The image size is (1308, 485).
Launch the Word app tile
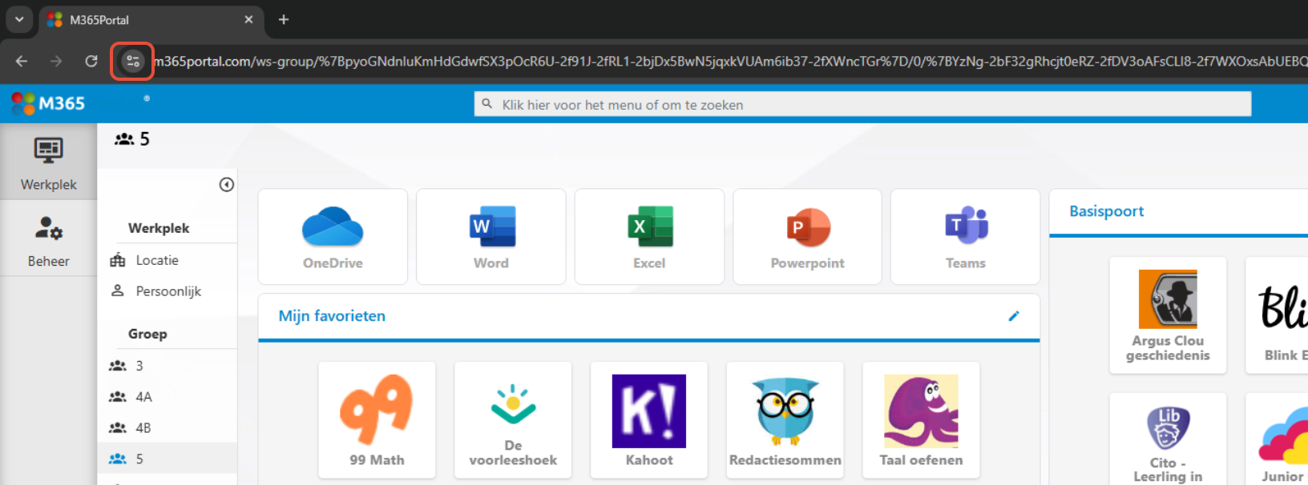click(491, 237)
